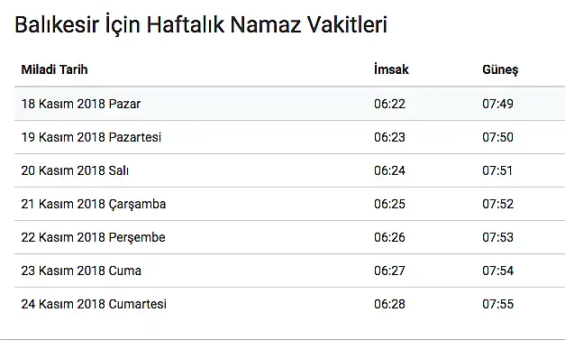This screenshot has height=349, width=565.
Task: Click the page title Balıkesir İçin Haftalık Namaz Vakitleri
Action: [x=201, y=24]
